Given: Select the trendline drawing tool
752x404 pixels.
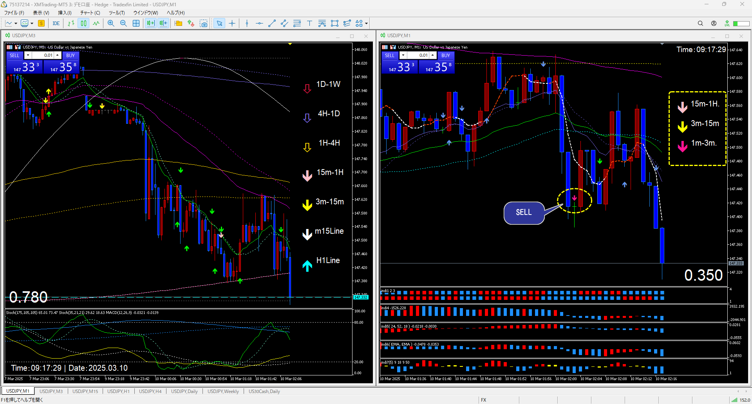Looking at the screenshot, I should click(272, 23).
